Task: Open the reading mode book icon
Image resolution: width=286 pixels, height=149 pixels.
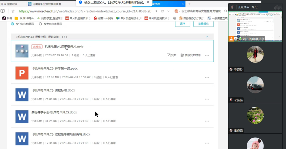Action: 3,11
